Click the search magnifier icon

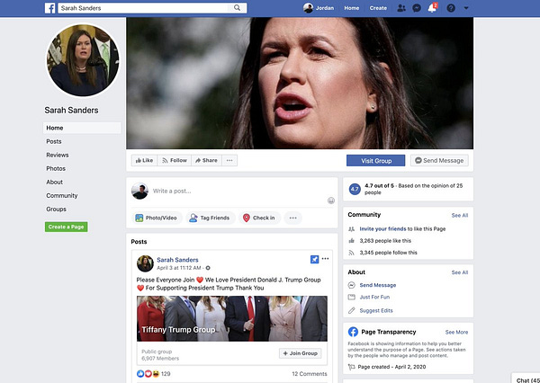(x=237, y=7)
